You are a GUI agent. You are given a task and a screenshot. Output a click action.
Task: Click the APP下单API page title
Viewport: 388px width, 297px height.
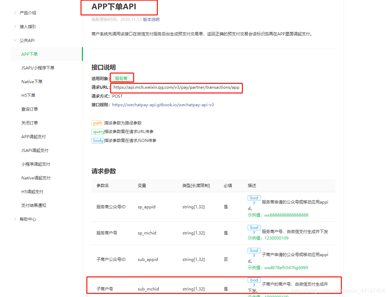(x=114, y=7)
